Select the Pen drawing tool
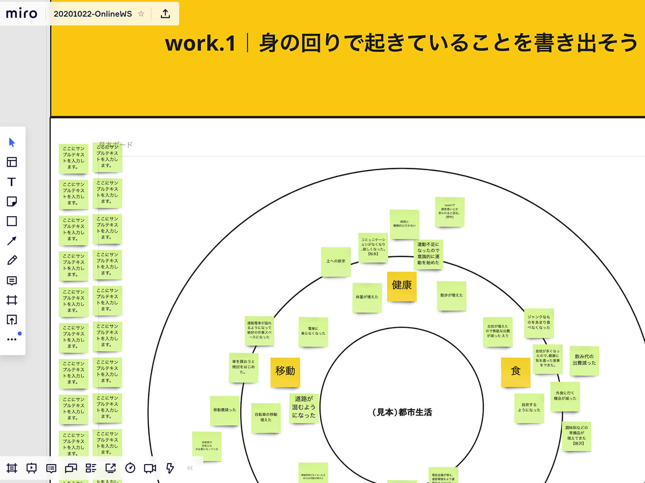 (x=12, y=260)
